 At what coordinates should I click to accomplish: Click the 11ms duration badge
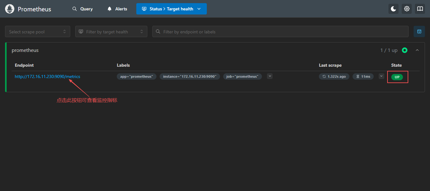pyautogui.click(x=363, y=76)
